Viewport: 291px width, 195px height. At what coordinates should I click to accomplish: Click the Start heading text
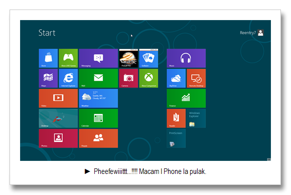point(47,33)
